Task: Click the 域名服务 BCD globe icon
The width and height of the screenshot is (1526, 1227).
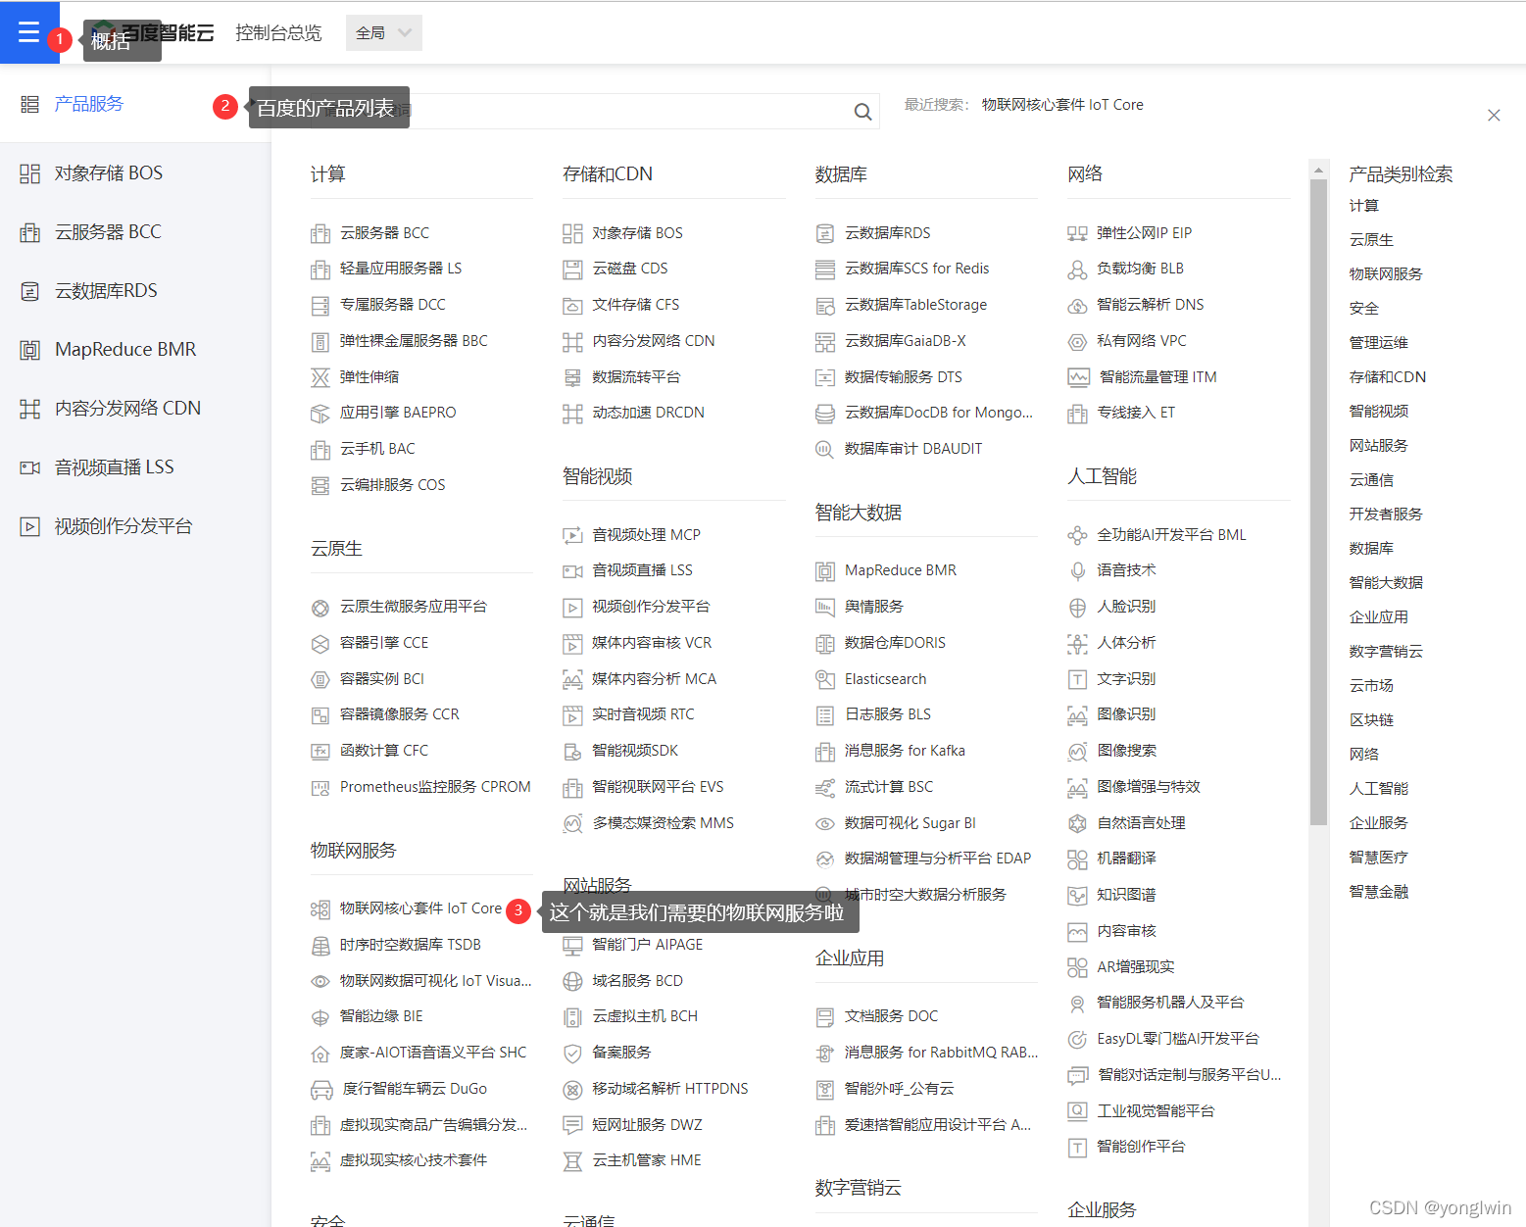Action: (572, 982)
